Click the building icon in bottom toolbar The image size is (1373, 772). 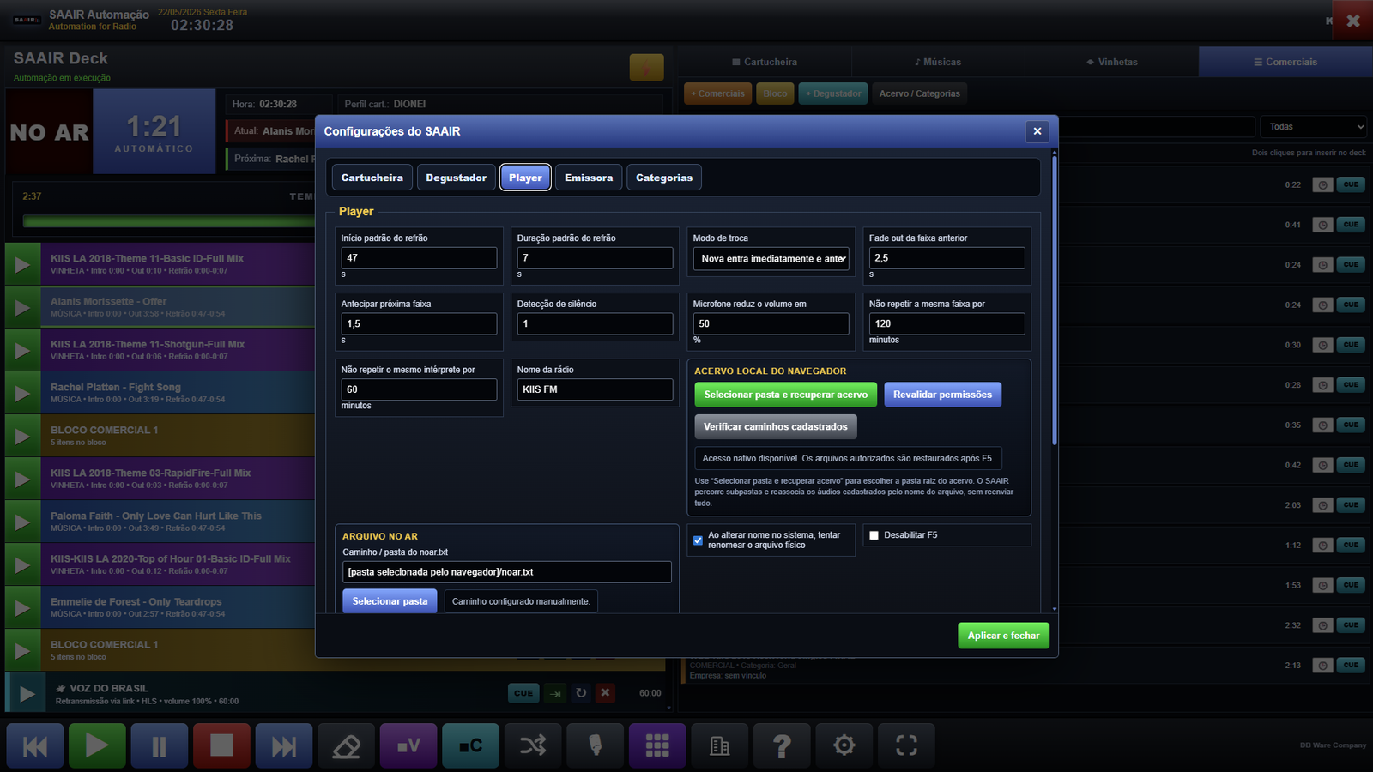[x=719, y=745]
